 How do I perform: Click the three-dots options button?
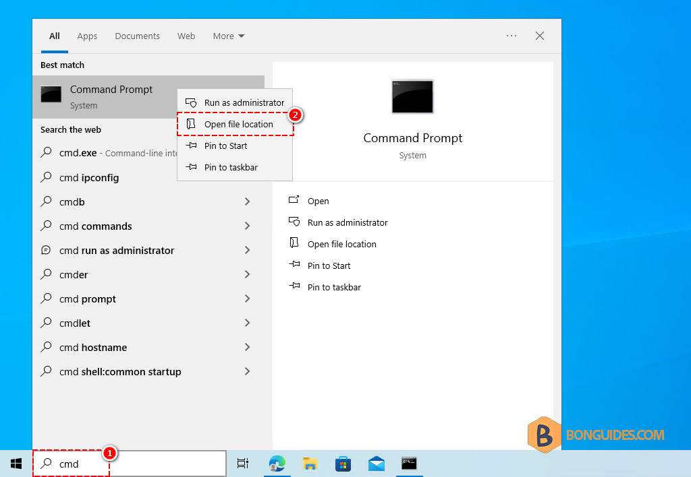click(512, 36)
